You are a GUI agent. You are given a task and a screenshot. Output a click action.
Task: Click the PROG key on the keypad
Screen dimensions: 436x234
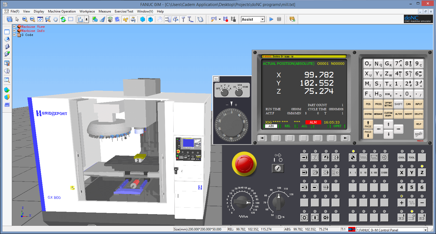coord(378,104)
